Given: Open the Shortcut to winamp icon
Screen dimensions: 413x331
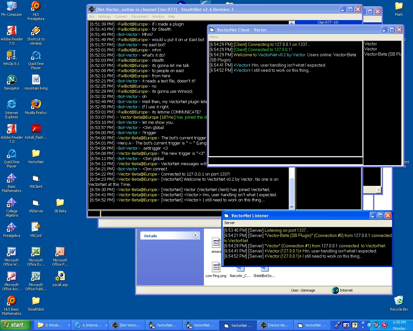Looking at the screenshot, I should [x=36, y=35].
